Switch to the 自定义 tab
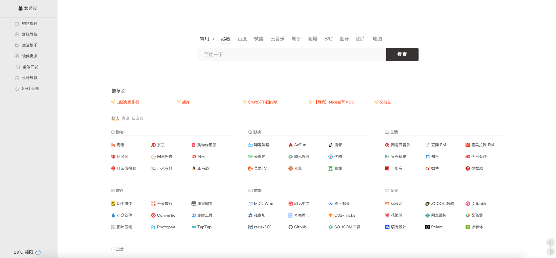The image size is (556, 258). point(137,118)
